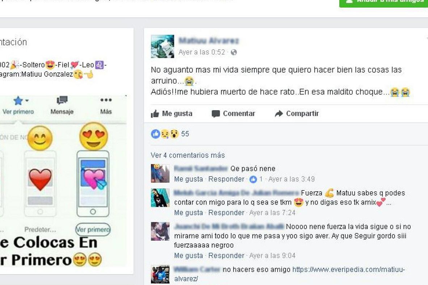The image size is (428, 285).
Task: Open the everipedia.com link in comment
Action: [x=290, y=274]
